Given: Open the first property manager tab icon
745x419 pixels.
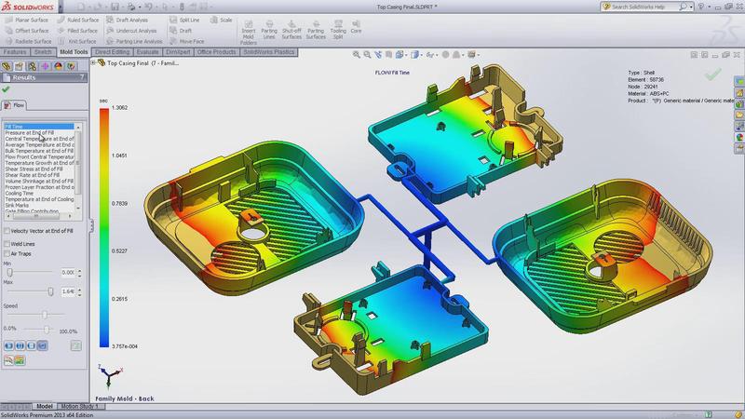Looking at the screenshot, I should pyautogui.click(x=7, y=66).
